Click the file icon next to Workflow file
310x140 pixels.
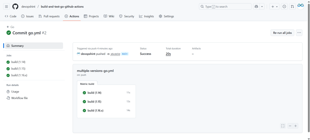(8, 98)
